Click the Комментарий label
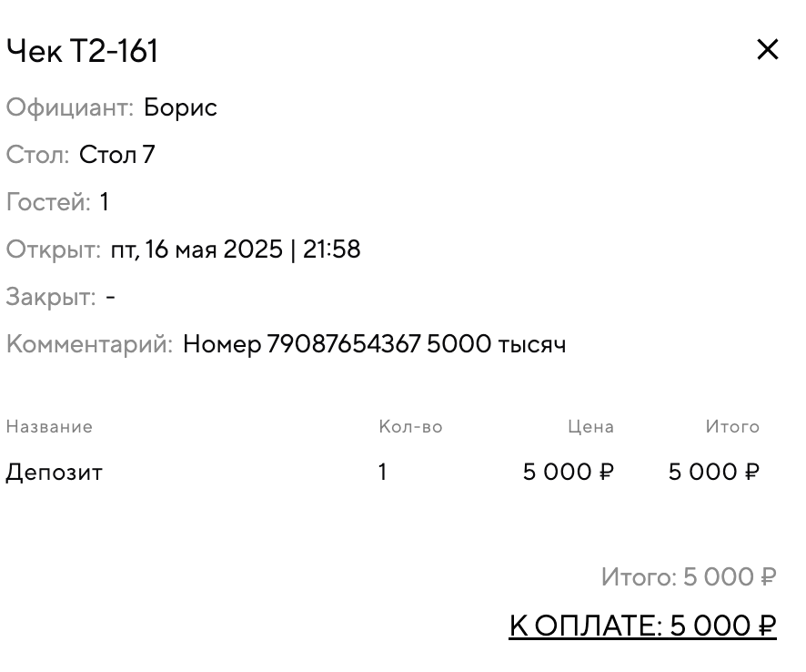 89,344
